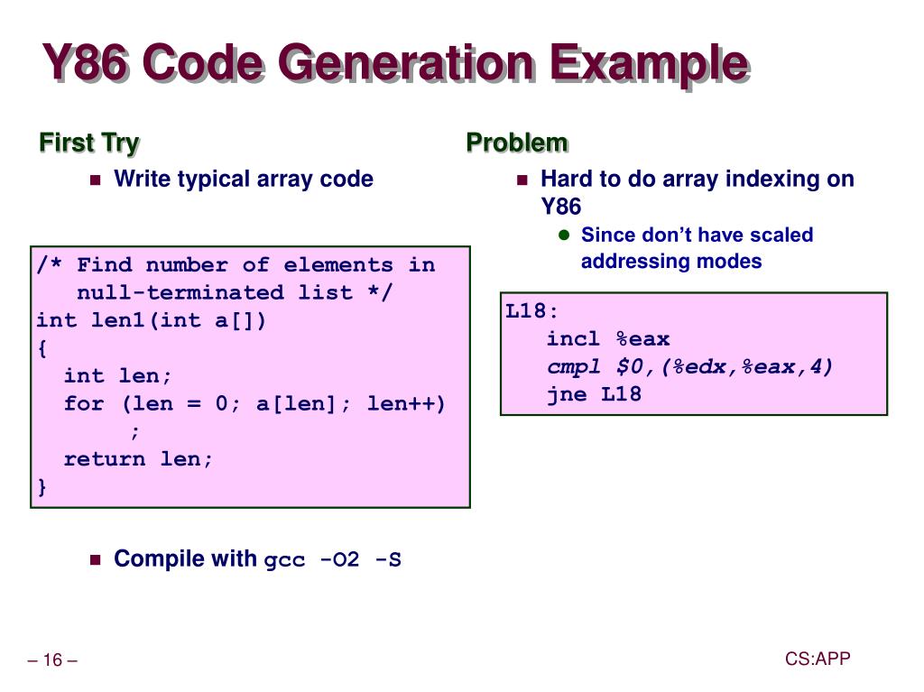Click the line "addressing modes"
The height and width of the screenshot is (692, 924).
click(x=671, y=261)
